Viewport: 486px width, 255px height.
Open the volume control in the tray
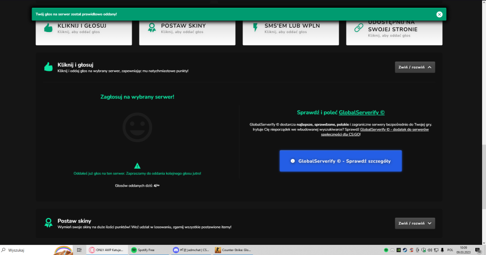click(x=430, y=250)
